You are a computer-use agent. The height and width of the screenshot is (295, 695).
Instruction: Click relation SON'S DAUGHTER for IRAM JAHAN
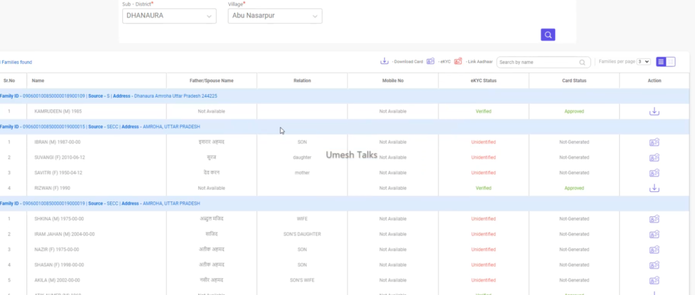click(302, 235)
